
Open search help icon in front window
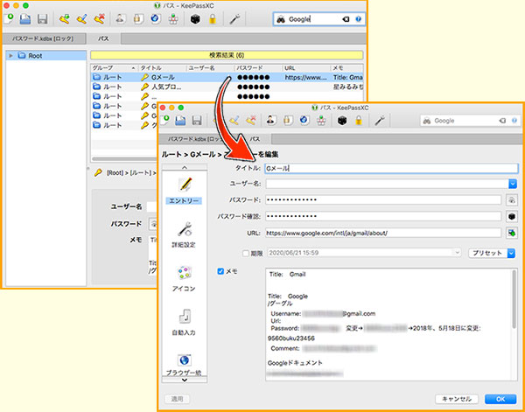(x=514, y=121)
